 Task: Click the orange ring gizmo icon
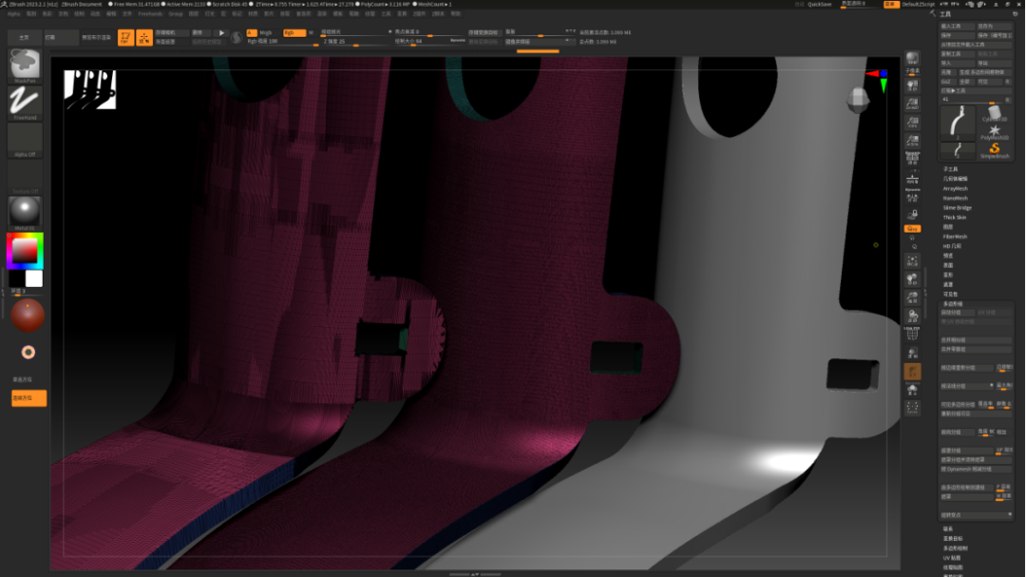(x=28, y=353)
